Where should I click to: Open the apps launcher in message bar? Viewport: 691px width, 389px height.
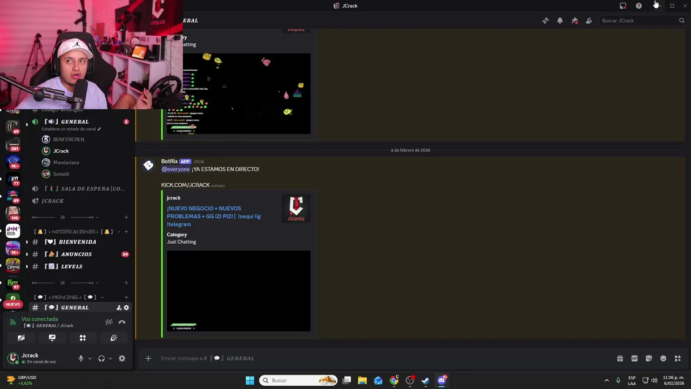[678, 358]
